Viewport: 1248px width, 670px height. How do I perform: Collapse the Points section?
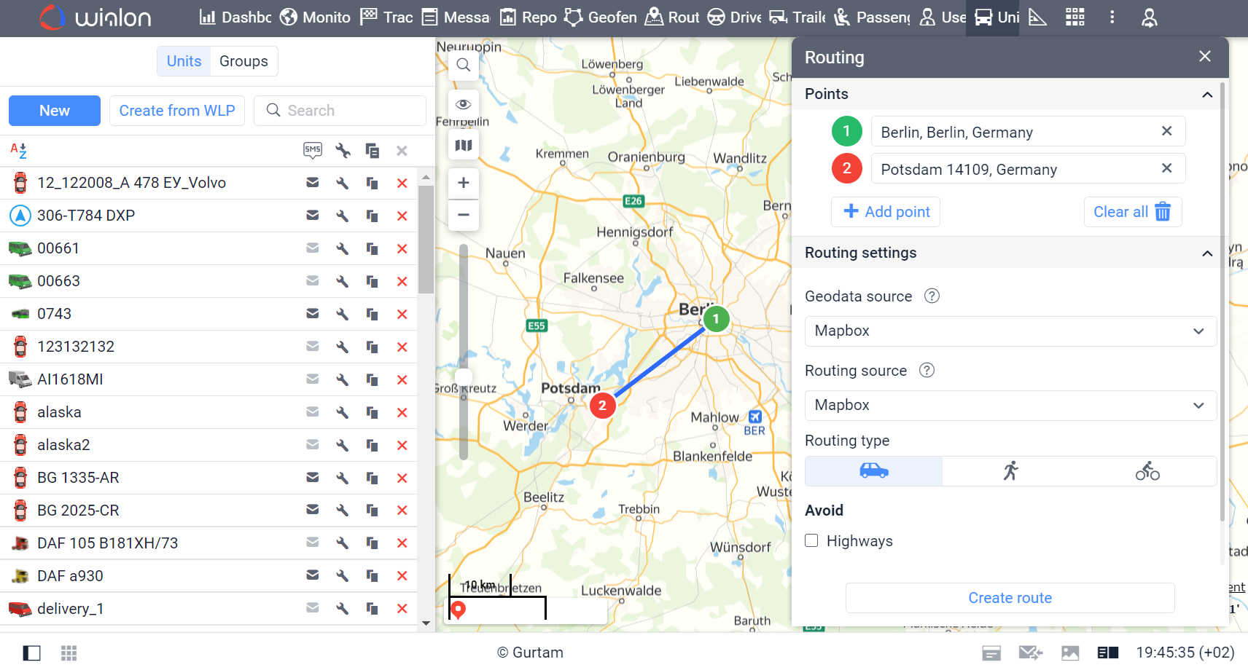[x=1207, y=95]
